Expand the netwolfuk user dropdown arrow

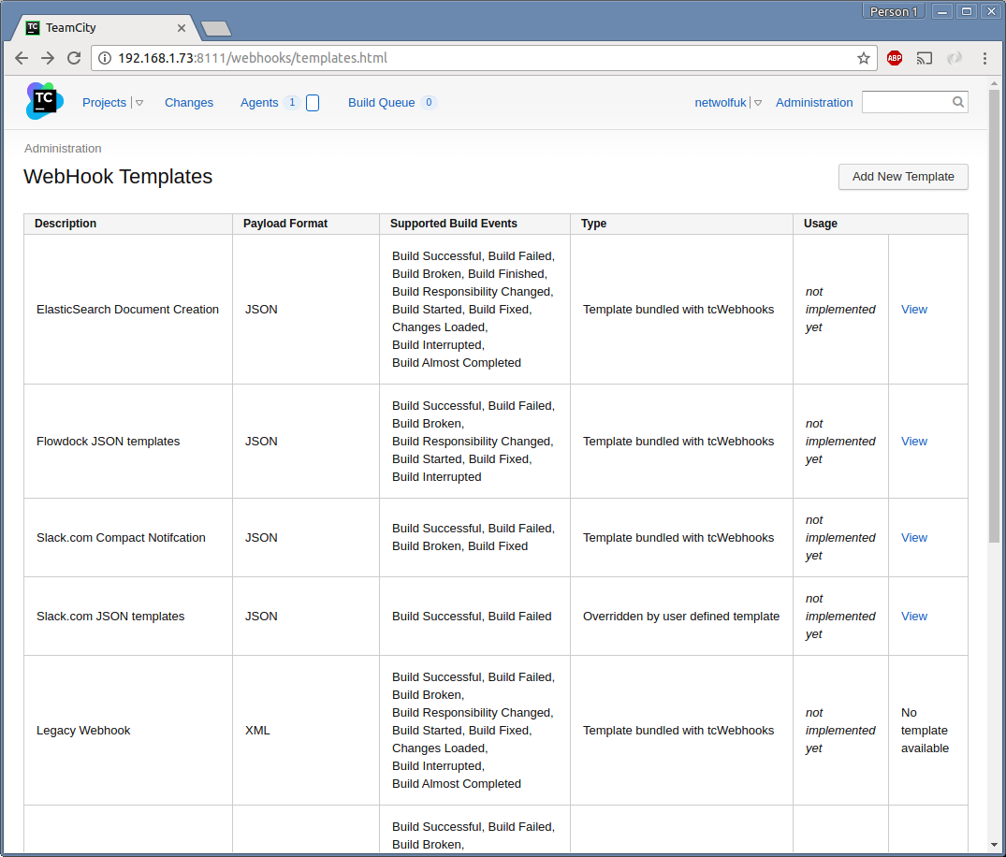[x=758, y=103]
